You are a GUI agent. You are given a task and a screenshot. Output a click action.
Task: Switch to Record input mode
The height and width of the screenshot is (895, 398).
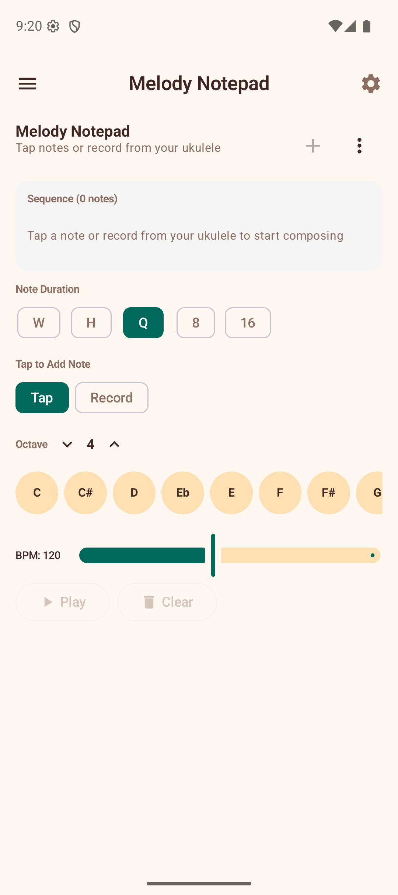(111, 398)
